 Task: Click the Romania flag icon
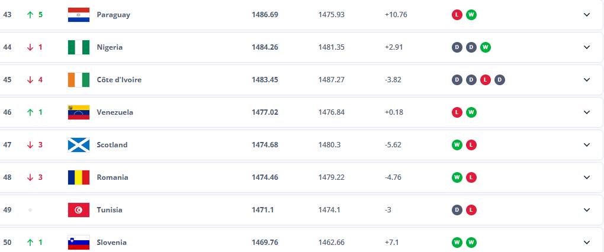coord(79,177)
